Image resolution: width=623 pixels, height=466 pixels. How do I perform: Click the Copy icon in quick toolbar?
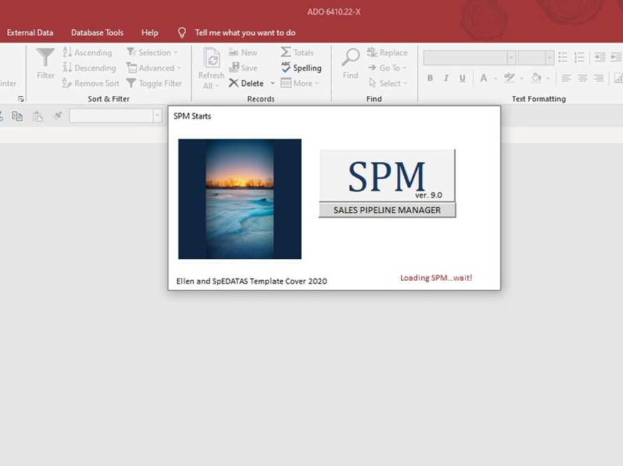pos(17,116)
